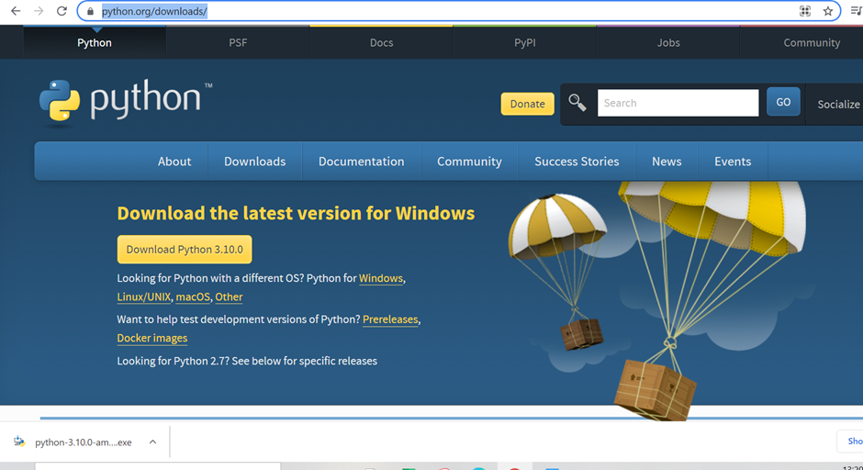This screenshot has width=863, height=470.
Task: Click the browser forward arrow
Action: pos(39,11)
